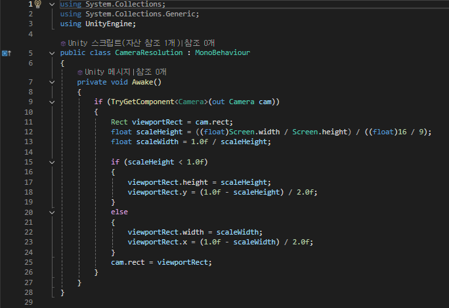Click 'cam.rect = viewportRect' on line 25

pos(160,262)
